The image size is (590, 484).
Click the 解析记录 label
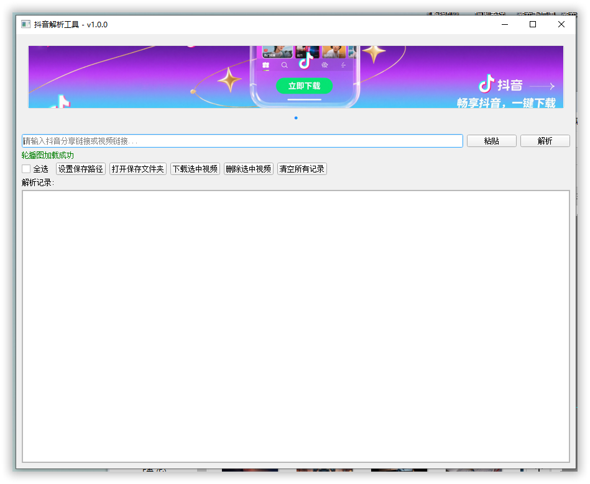tap(38, 182)
